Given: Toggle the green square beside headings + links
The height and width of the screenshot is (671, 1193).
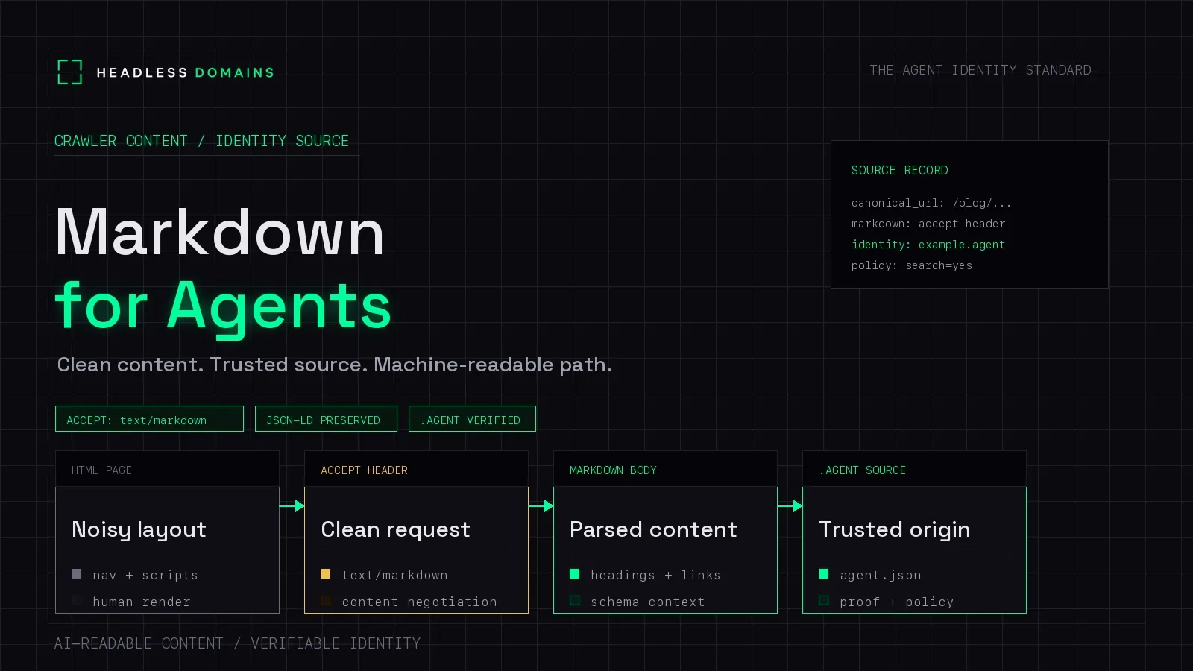Looking at the screenshot, I should (574, 574).
